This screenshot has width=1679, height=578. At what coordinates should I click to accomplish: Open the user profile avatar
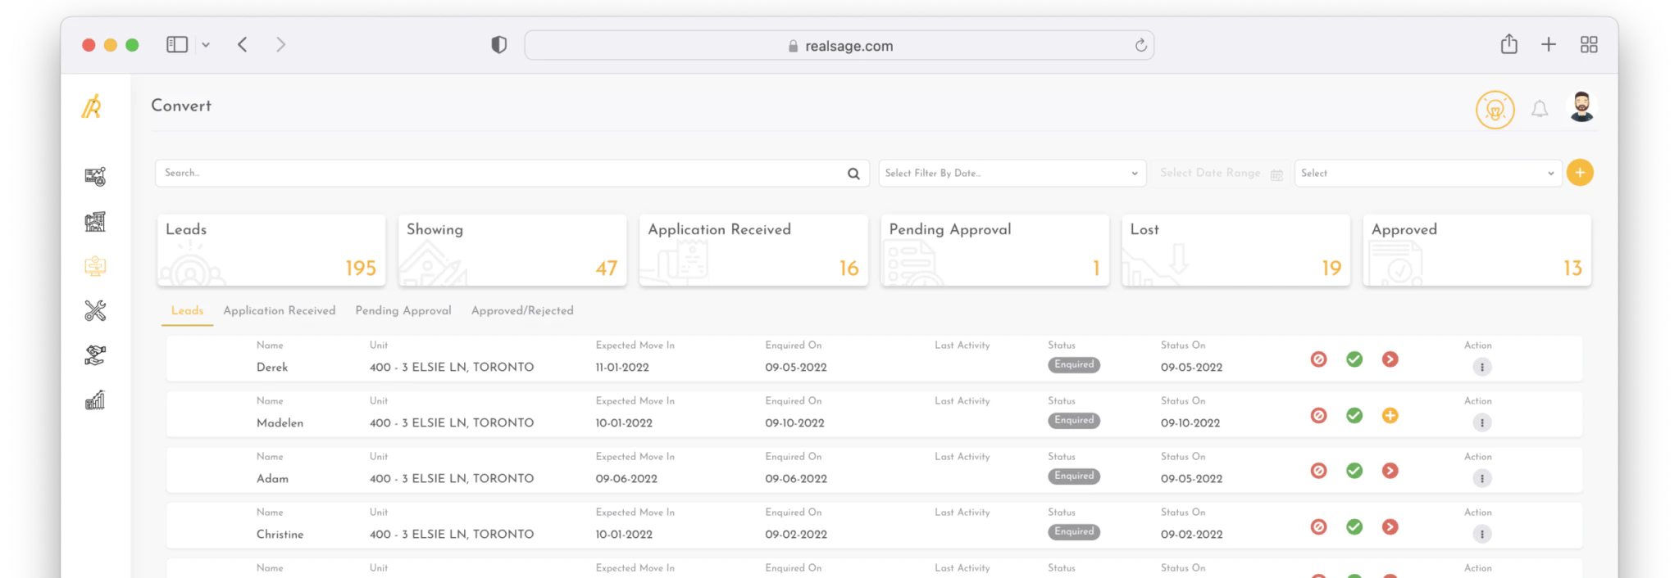[1581, 107]
